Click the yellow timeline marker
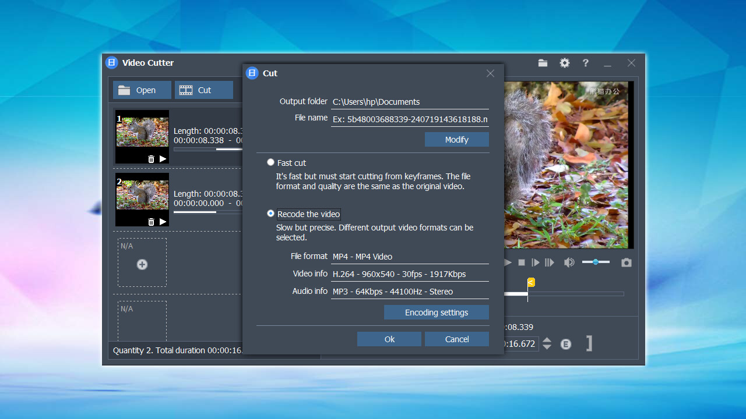 (x=531, y=282)
